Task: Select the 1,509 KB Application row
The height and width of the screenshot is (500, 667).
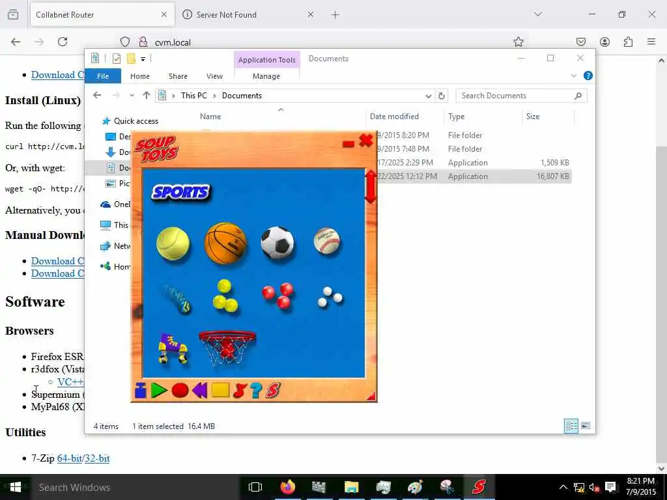Action: 474,163
